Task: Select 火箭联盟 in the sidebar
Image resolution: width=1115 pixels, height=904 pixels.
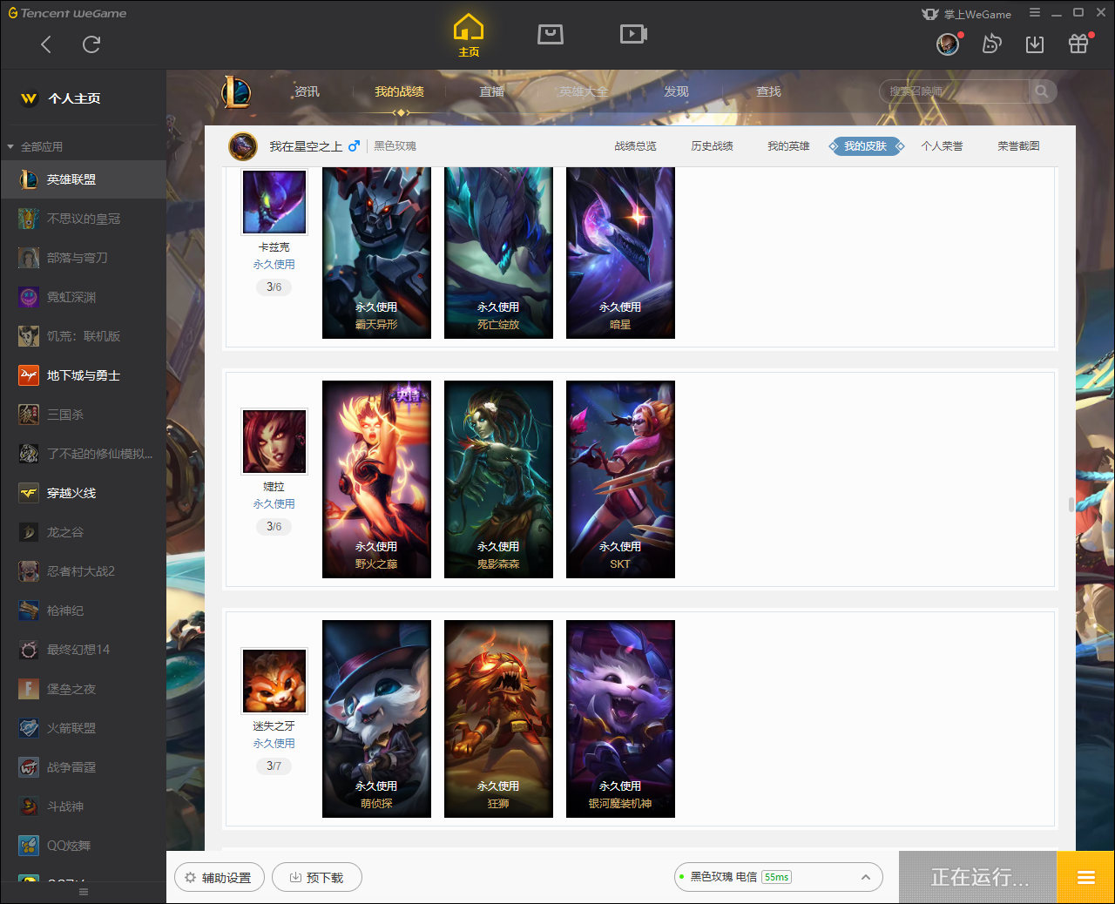Action: point(83,728)
